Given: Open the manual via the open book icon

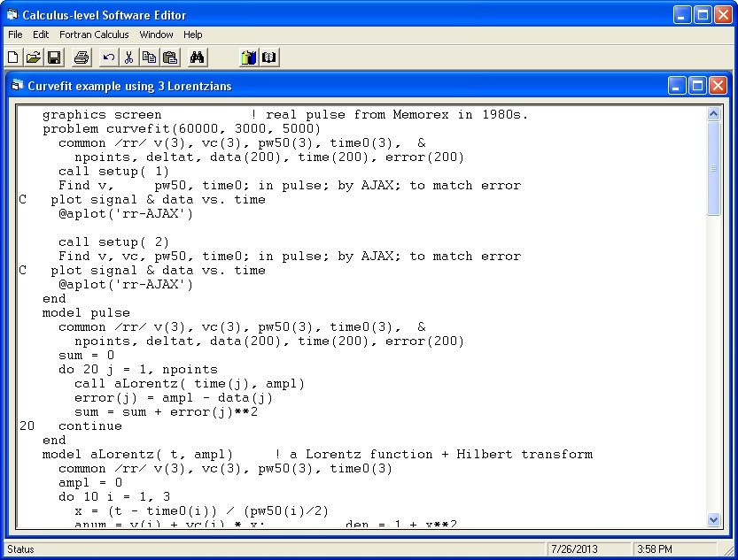Looking at the screenshot, I should pyautogui.click(x=268, y=57).
